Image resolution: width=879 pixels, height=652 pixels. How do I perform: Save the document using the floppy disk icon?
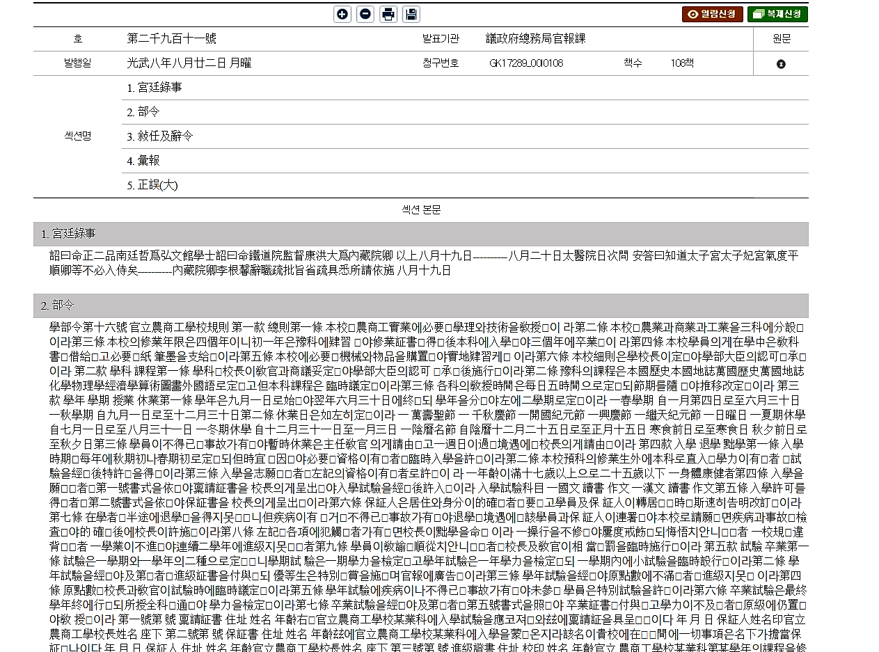click(x=411, y=14)
